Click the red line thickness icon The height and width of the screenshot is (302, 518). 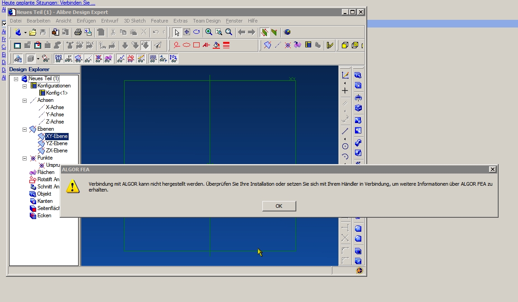point(226,45)
